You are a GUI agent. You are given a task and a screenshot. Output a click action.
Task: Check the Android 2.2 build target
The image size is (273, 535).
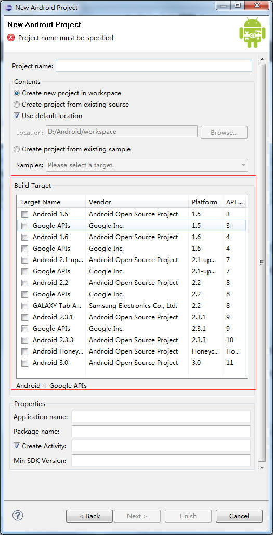[x=24, y=283]
